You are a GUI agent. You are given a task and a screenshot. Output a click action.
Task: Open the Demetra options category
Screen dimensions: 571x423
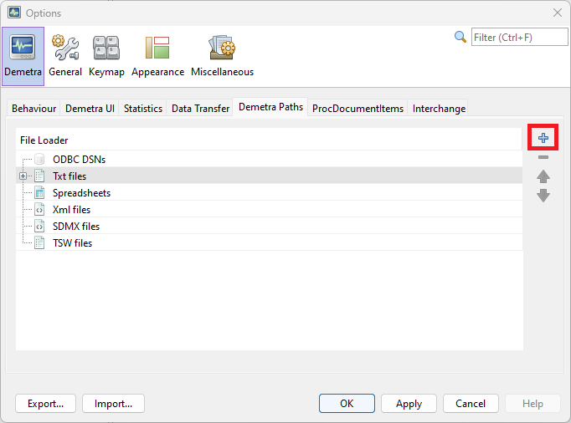pyautogui.click(x=23, y=56)
